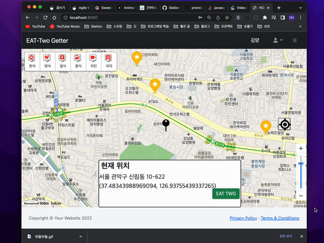Switch to the 글쓰기 tab
This screenshot has width=324, height=243.
(x=58, y=8)
